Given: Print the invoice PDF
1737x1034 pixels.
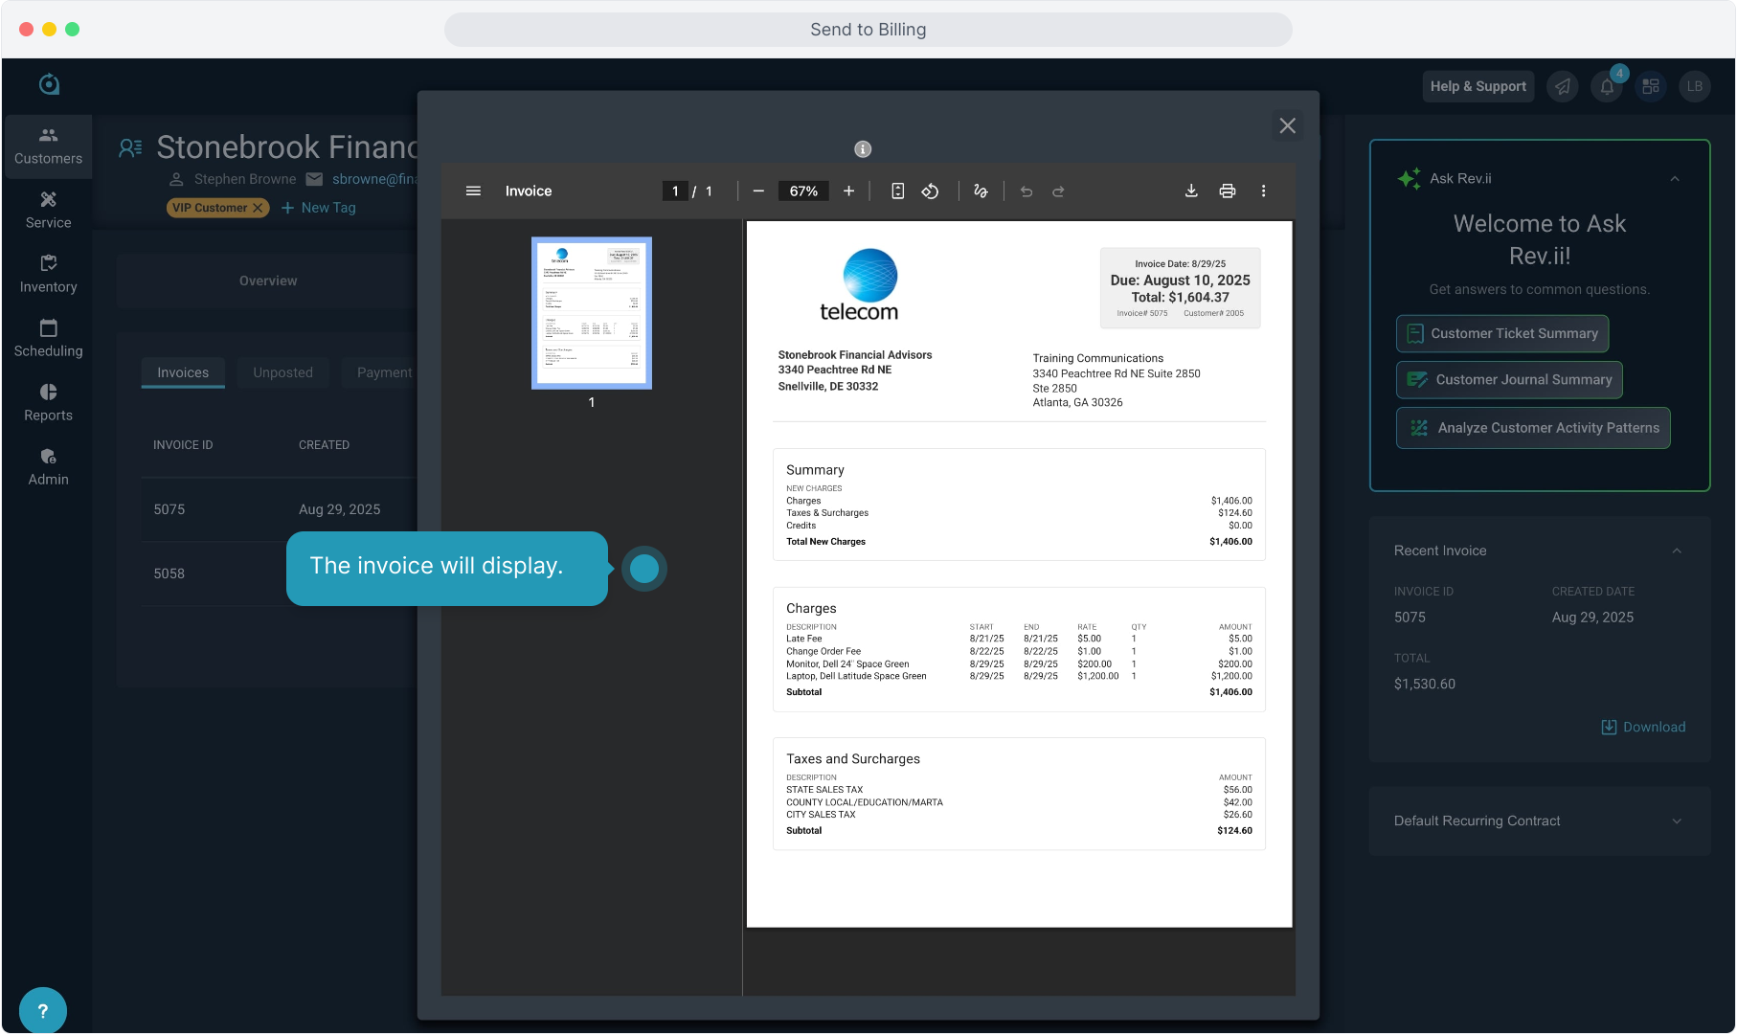Looking at the screenshot, I should click(1228, 191).
